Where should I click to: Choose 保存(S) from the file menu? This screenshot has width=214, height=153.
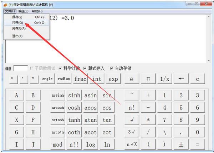point(27,17)
